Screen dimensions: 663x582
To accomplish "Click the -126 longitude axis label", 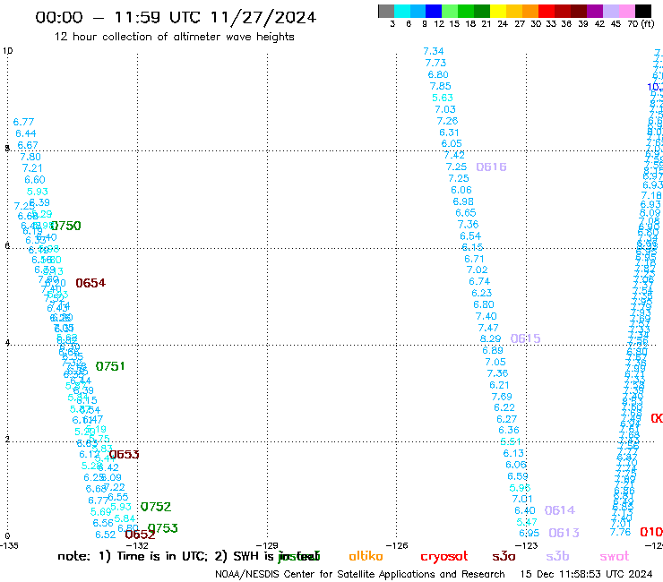I will click(397, 545).
